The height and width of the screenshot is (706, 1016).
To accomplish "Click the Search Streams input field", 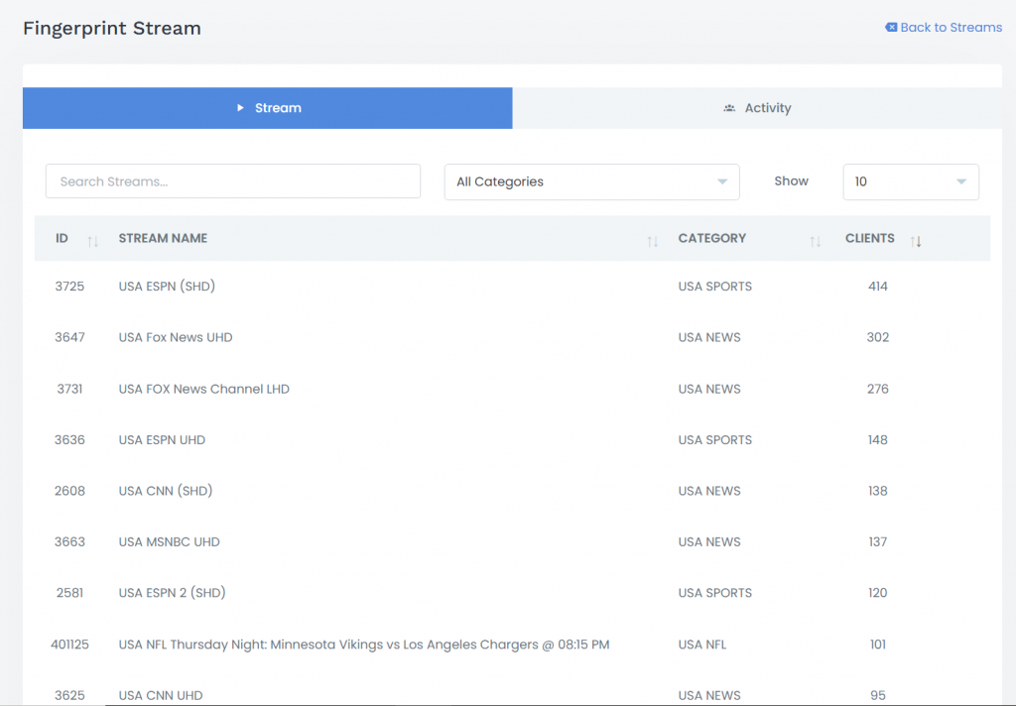I will click(x=233, y=182).
